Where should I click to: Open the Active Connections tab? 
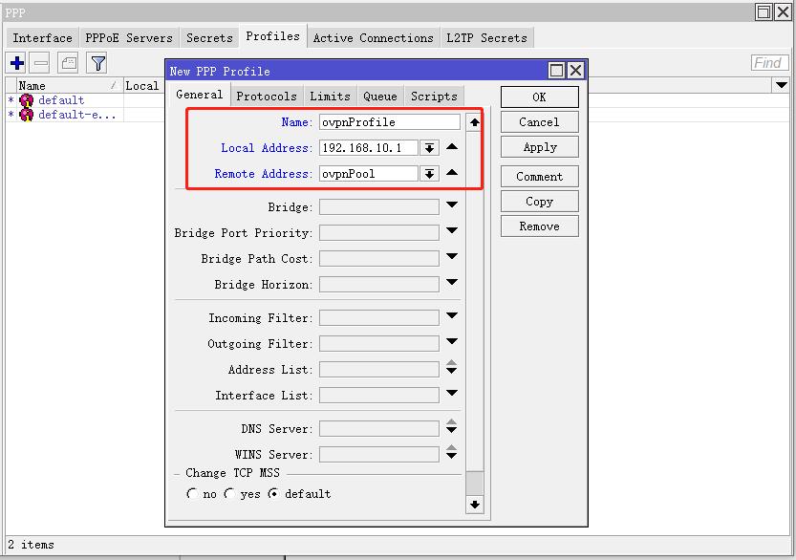(373, 38)
